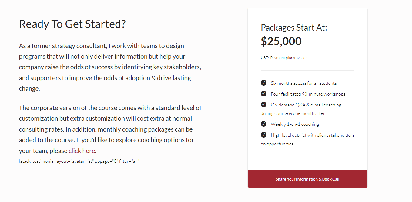
Task: Open the 'click here' coaching options link
Action: click(82, 151)
